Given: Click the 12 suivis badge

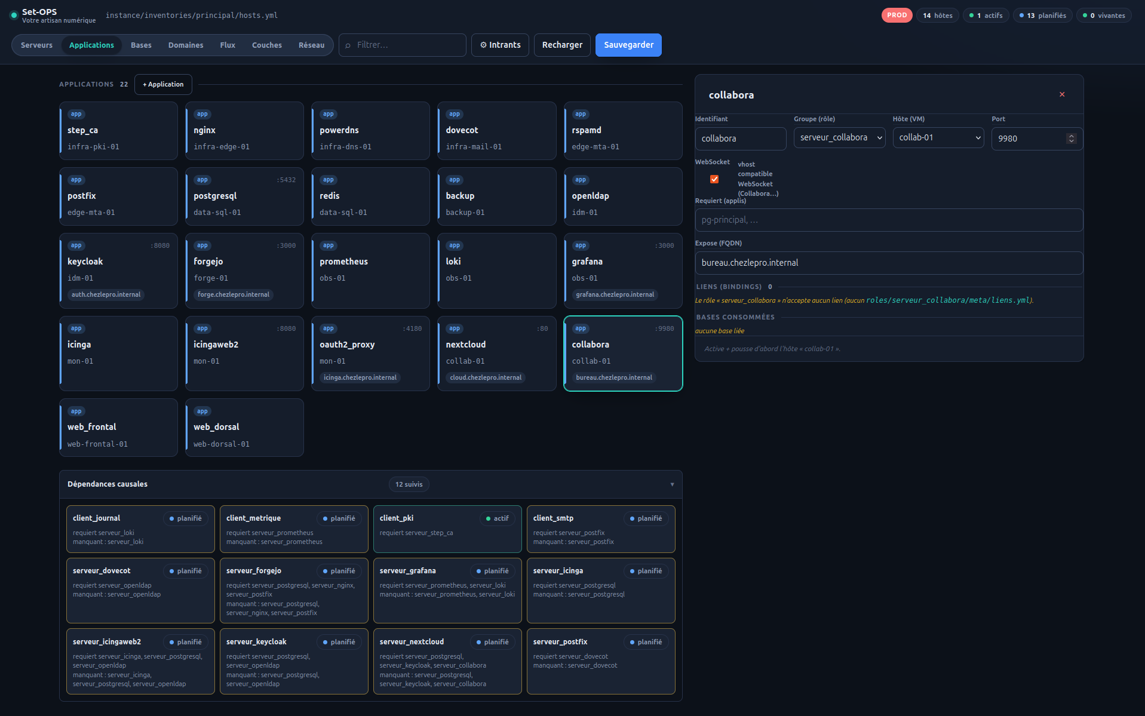Looking at the screenshot, I should [409, 484].
